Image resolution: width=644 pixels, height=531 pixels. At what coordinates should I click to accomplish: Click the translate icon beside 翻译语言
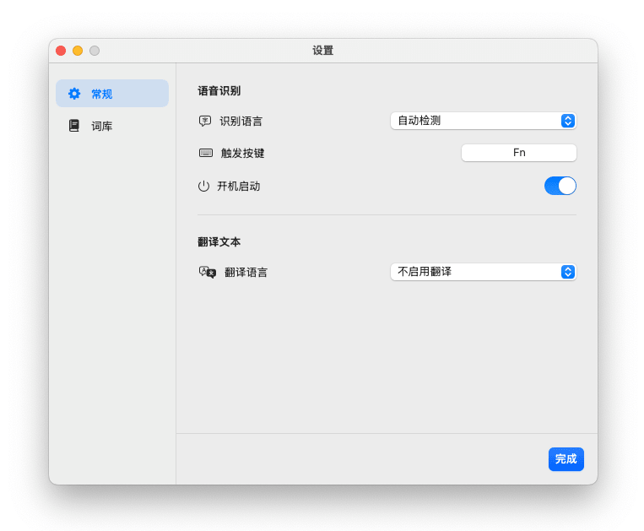(x=208, y=272)
